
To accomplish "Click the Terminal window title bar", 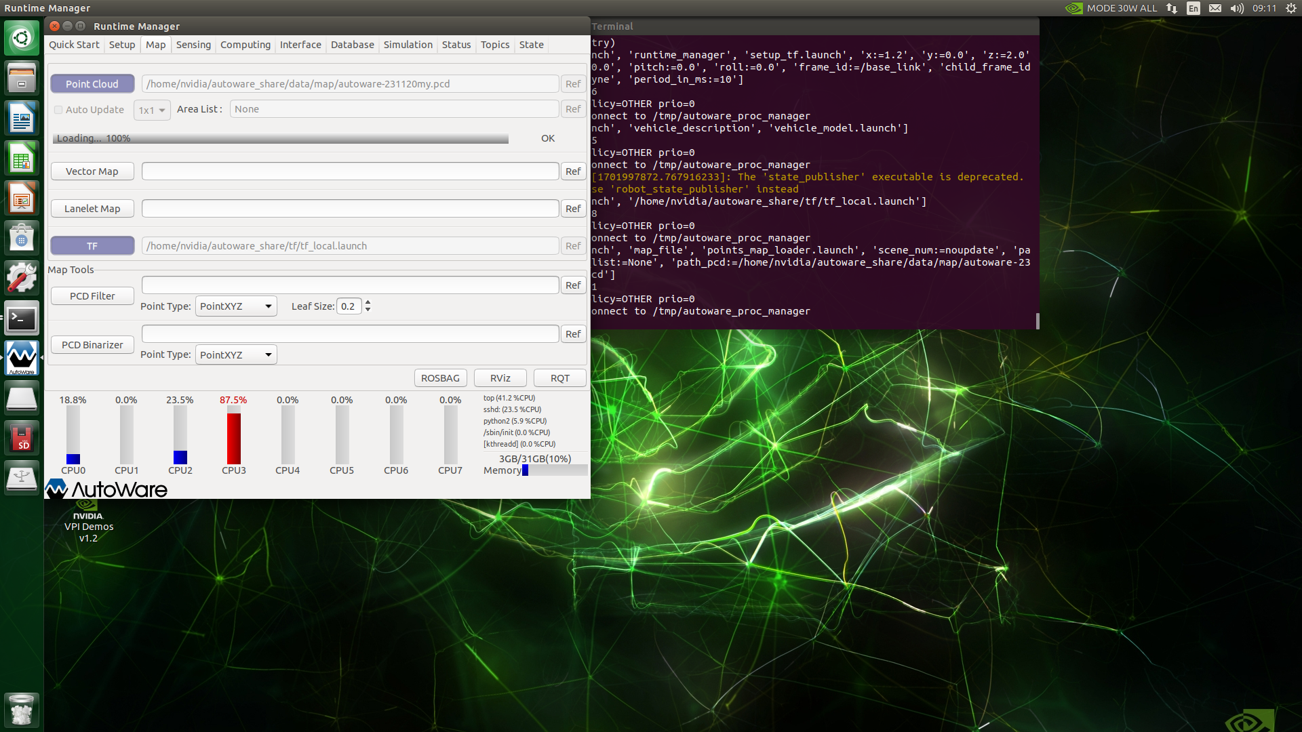I will (814, 26).
